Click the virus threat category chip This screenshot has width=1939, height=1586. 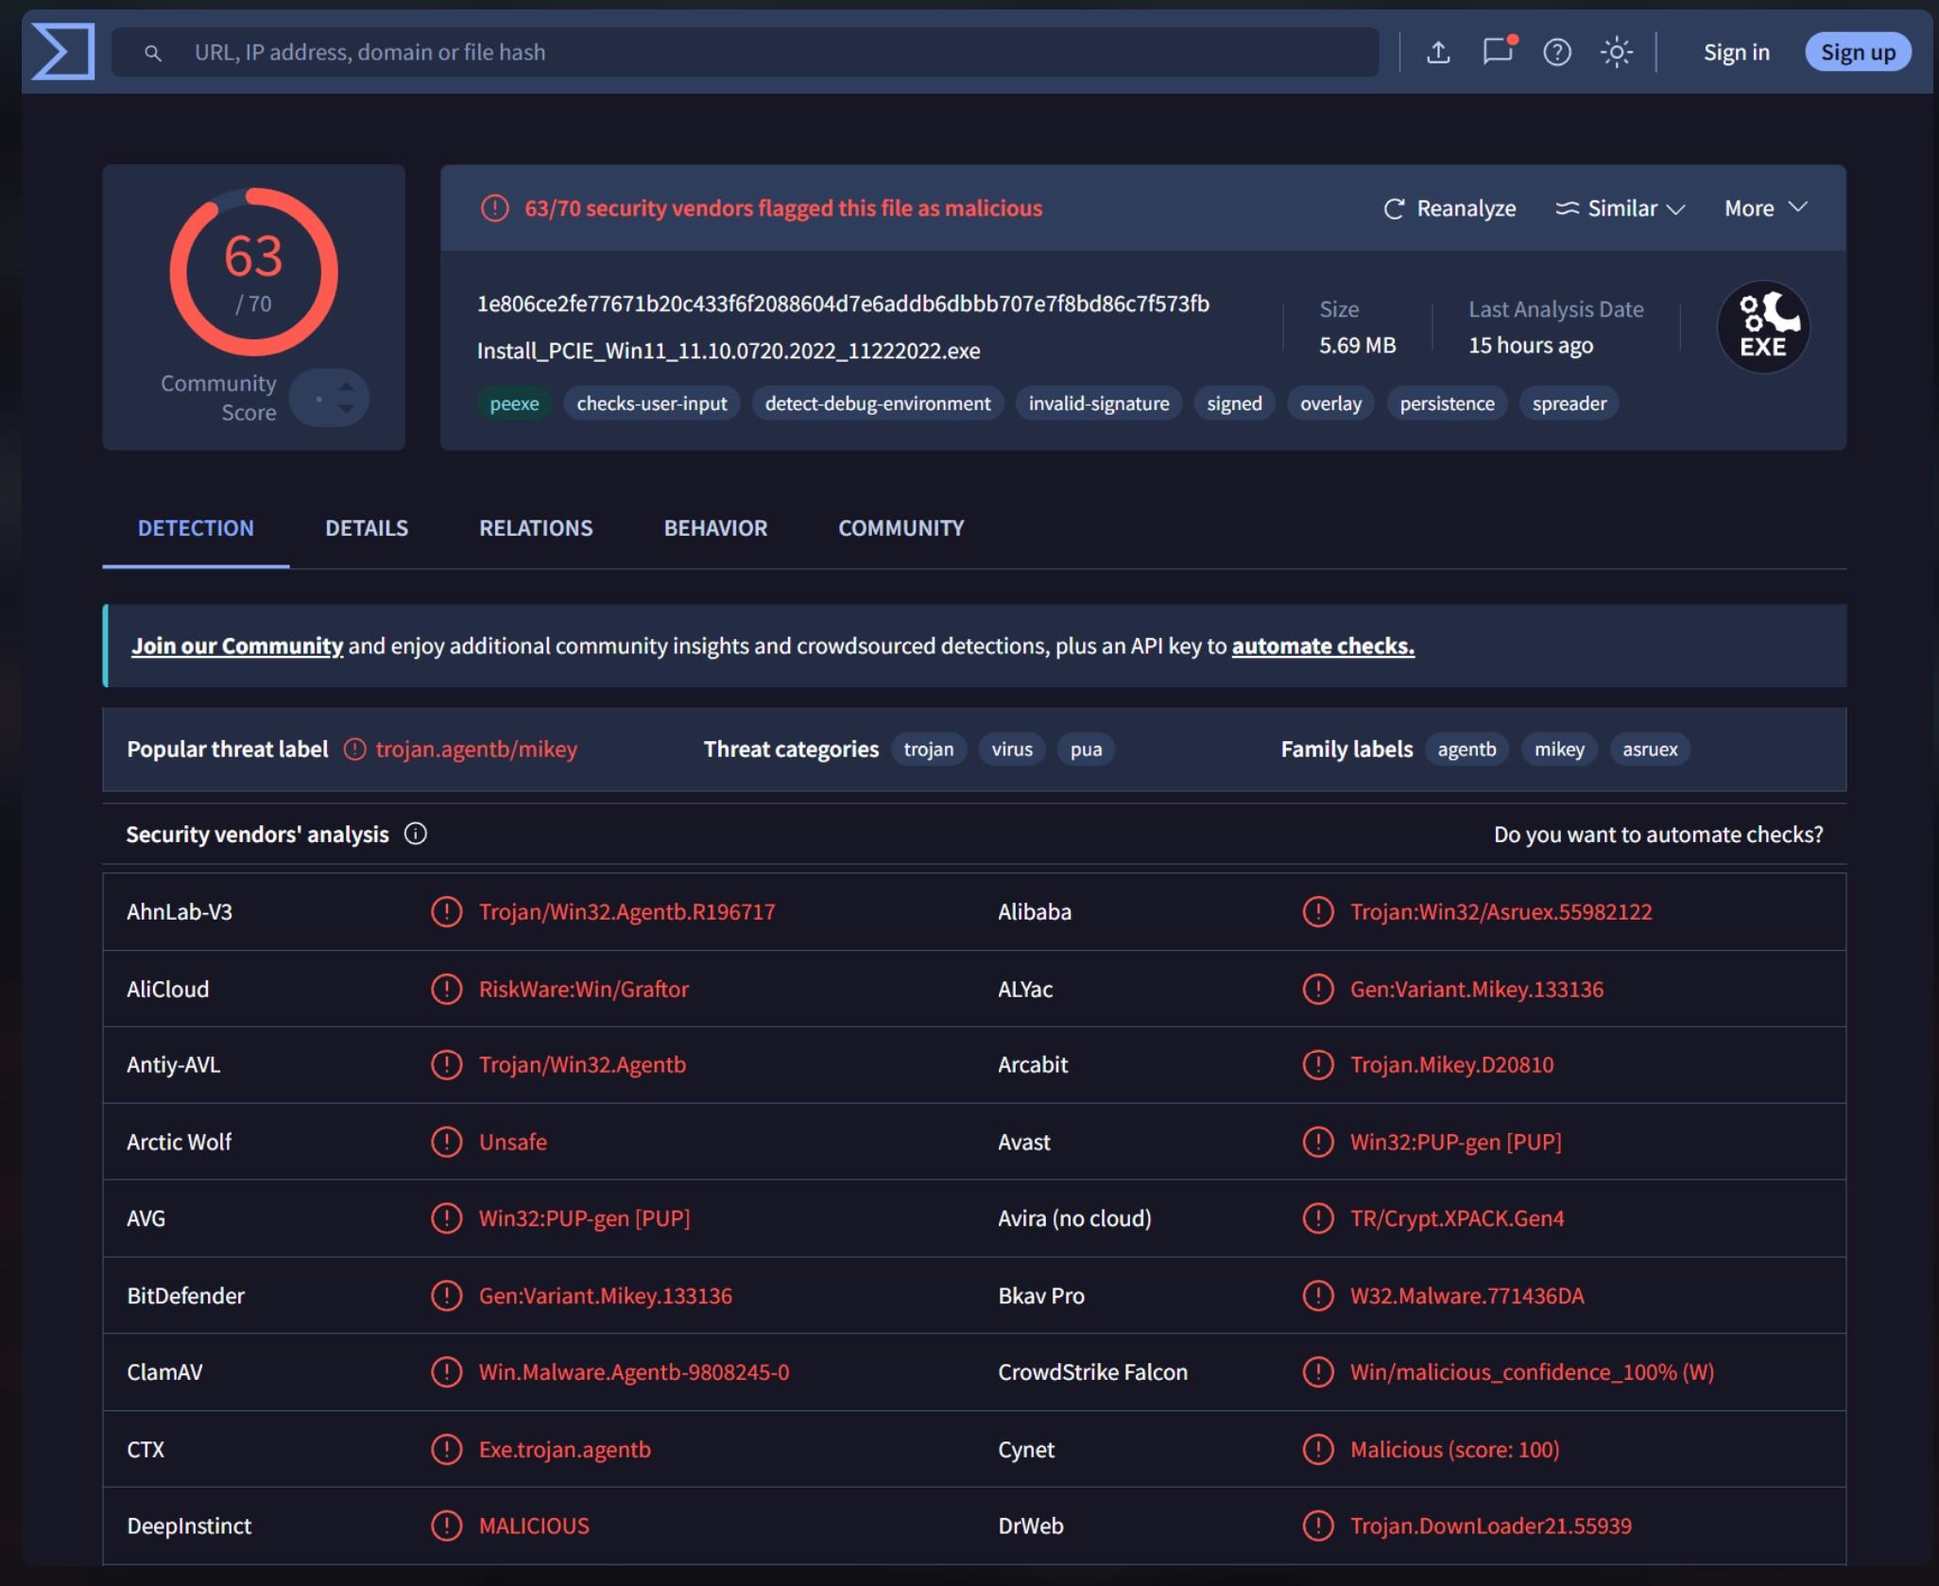[x=1012, y=750]
